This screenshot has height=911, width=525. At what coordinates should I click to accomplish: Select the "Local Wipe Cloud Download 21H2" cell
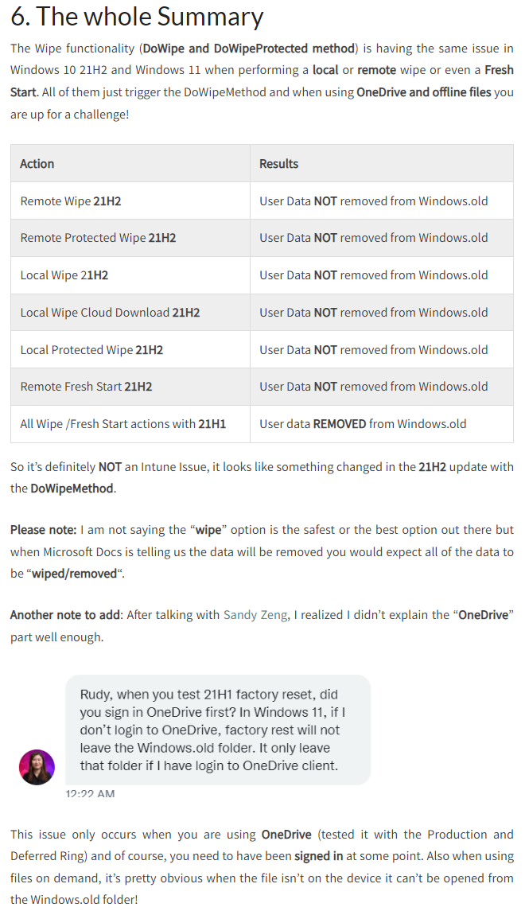(x=110, y=313)
